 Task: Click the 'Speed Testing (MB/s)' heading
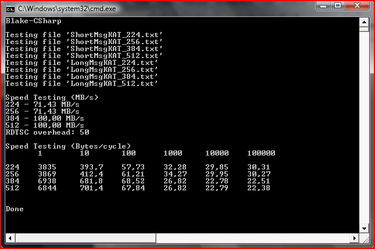click(52, 98)
